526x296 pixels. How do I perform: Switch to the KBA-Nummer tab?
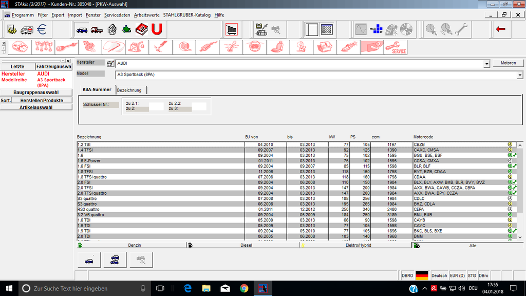click(x=97, y=89)
